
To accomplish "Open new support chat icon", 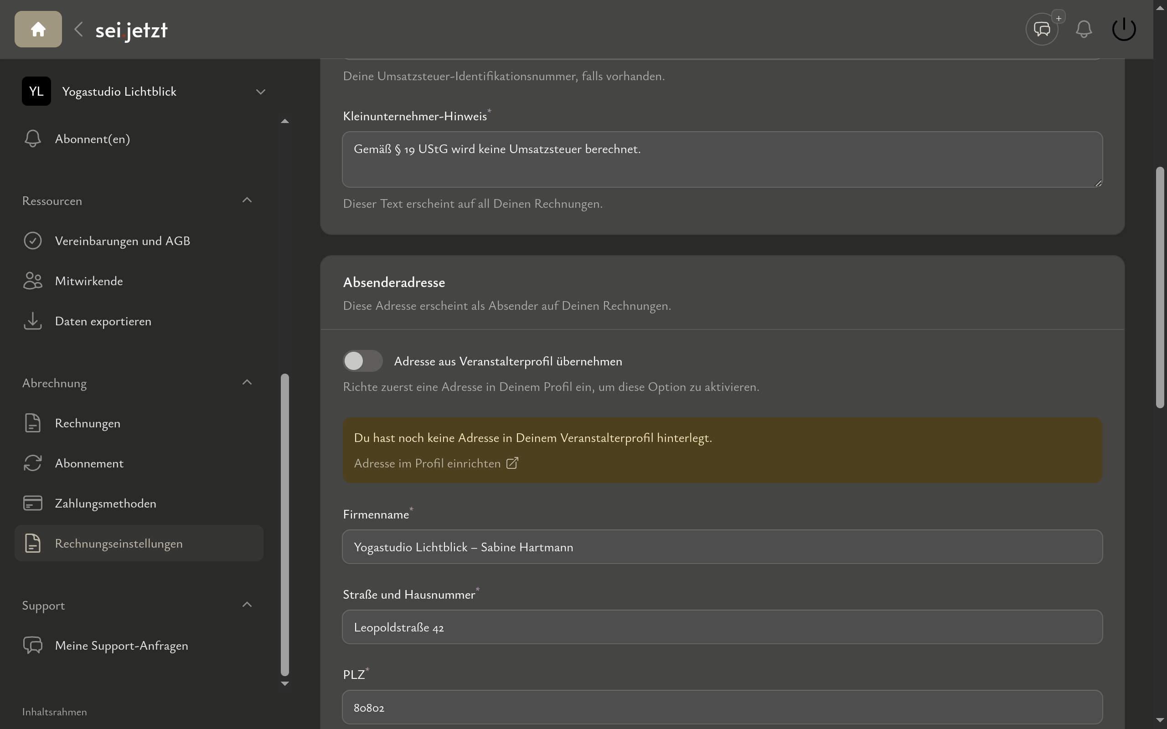I will (x=1042, y=30).
